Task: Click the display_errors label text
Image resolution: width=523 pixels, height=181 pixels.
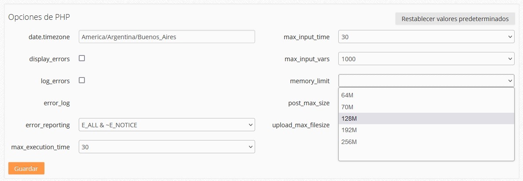Action: [x=49, y=59]
